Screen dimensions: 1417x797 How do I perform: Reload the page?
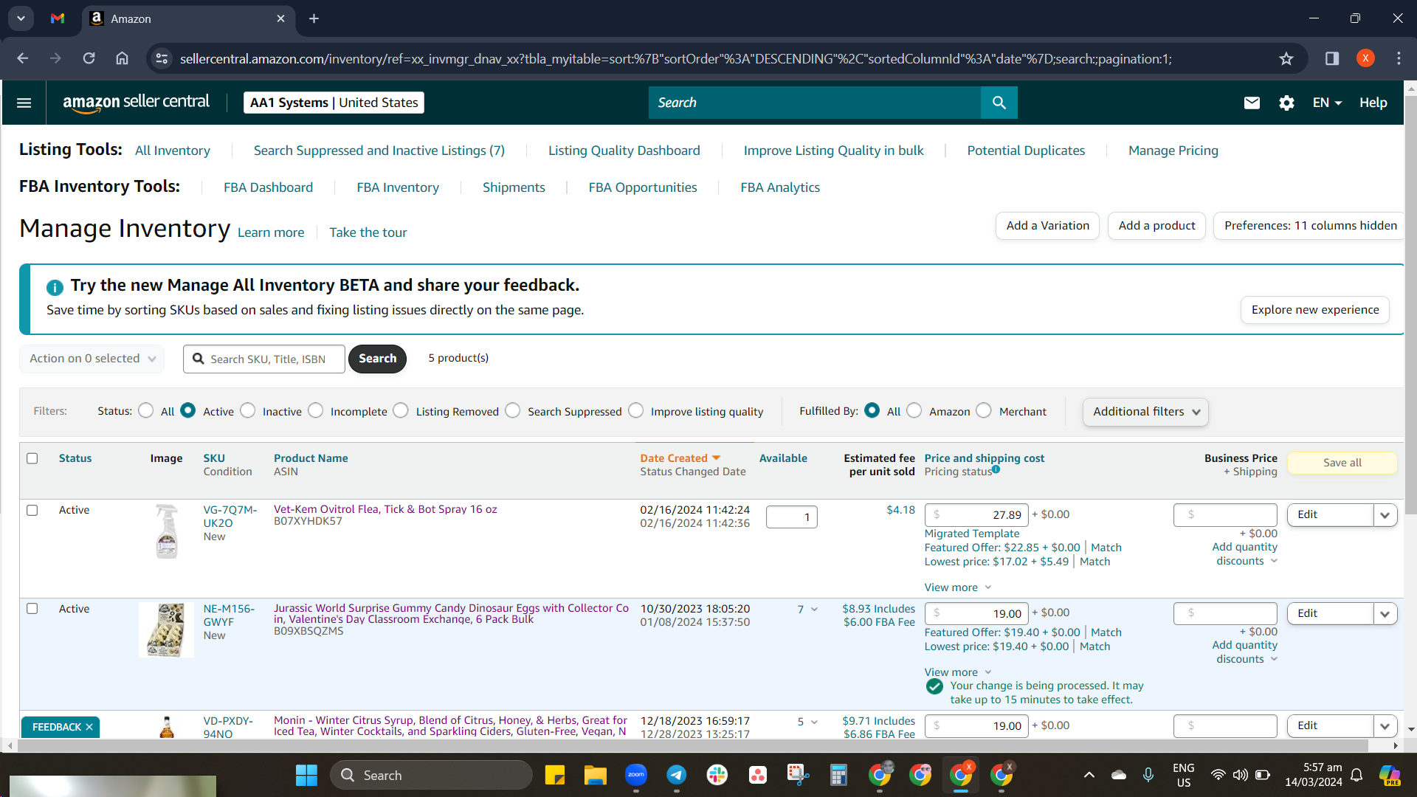(89, 58)
